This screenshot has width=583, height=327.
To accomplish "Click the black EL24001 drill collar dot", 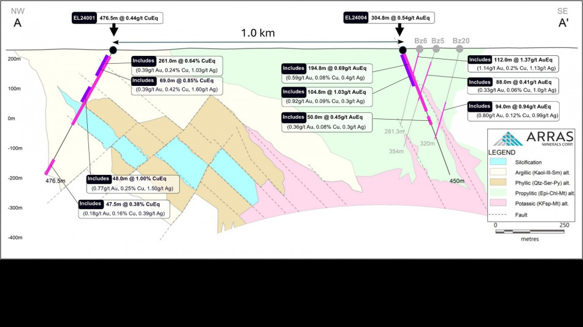I will pos(113,50).
